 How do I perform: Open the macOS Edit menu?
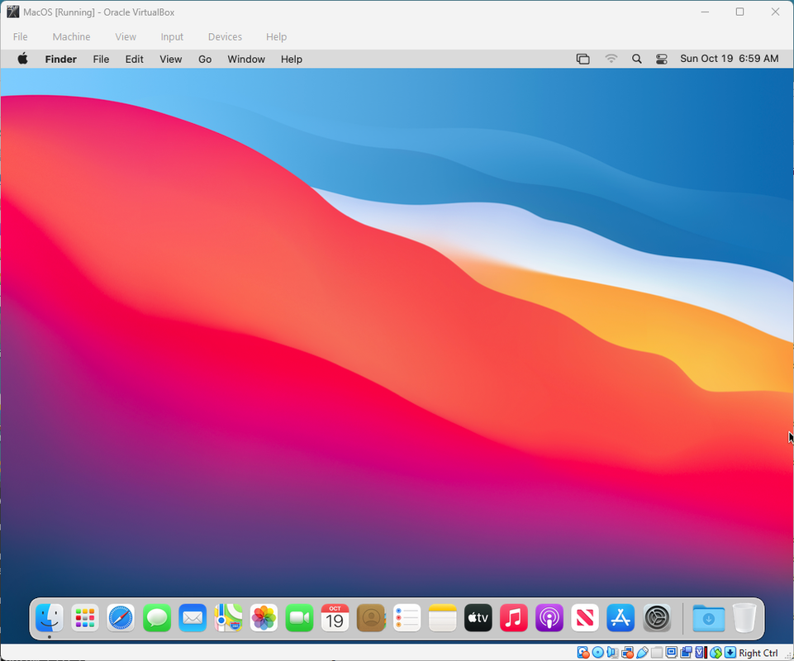tap(134, 59)
